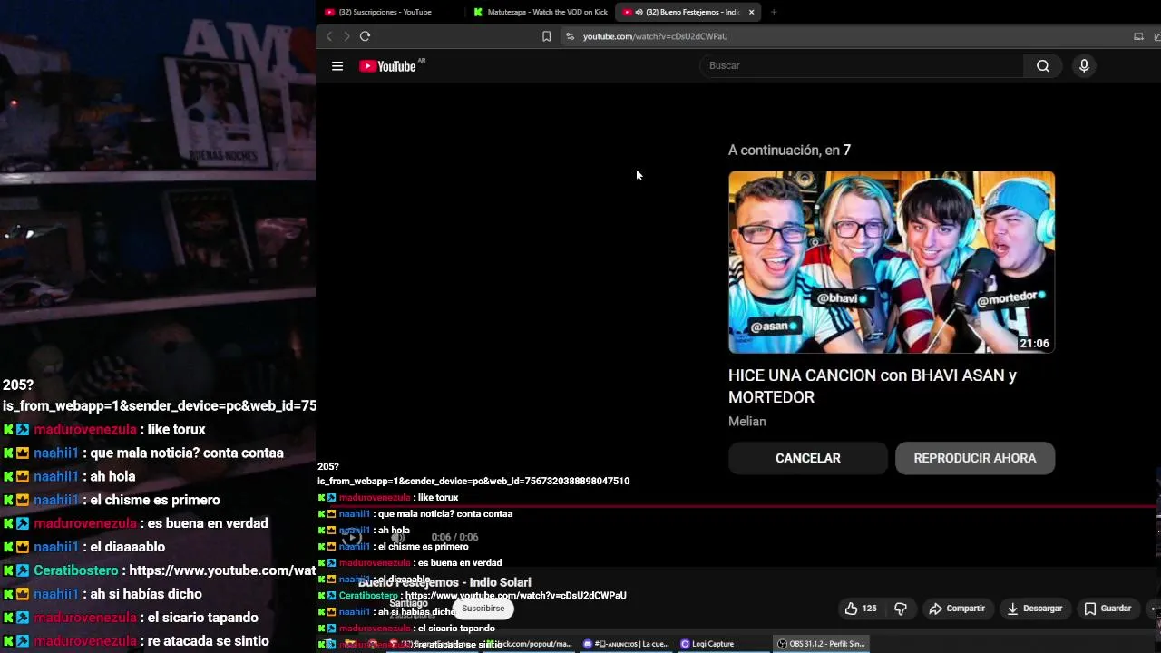1161x653 pixels.
Task: Close the Bueno Festejemos tab
Action: click(x=751, y=12)
